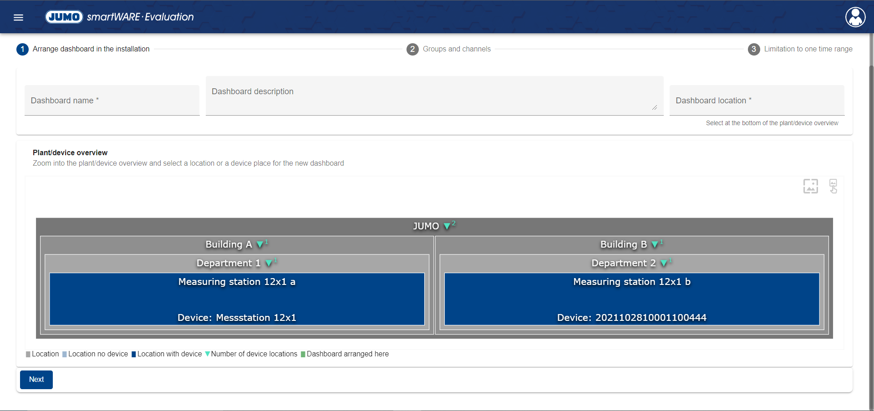Click the Dashboard name input field
Viewport: 874px width, 411px height.
112,101
